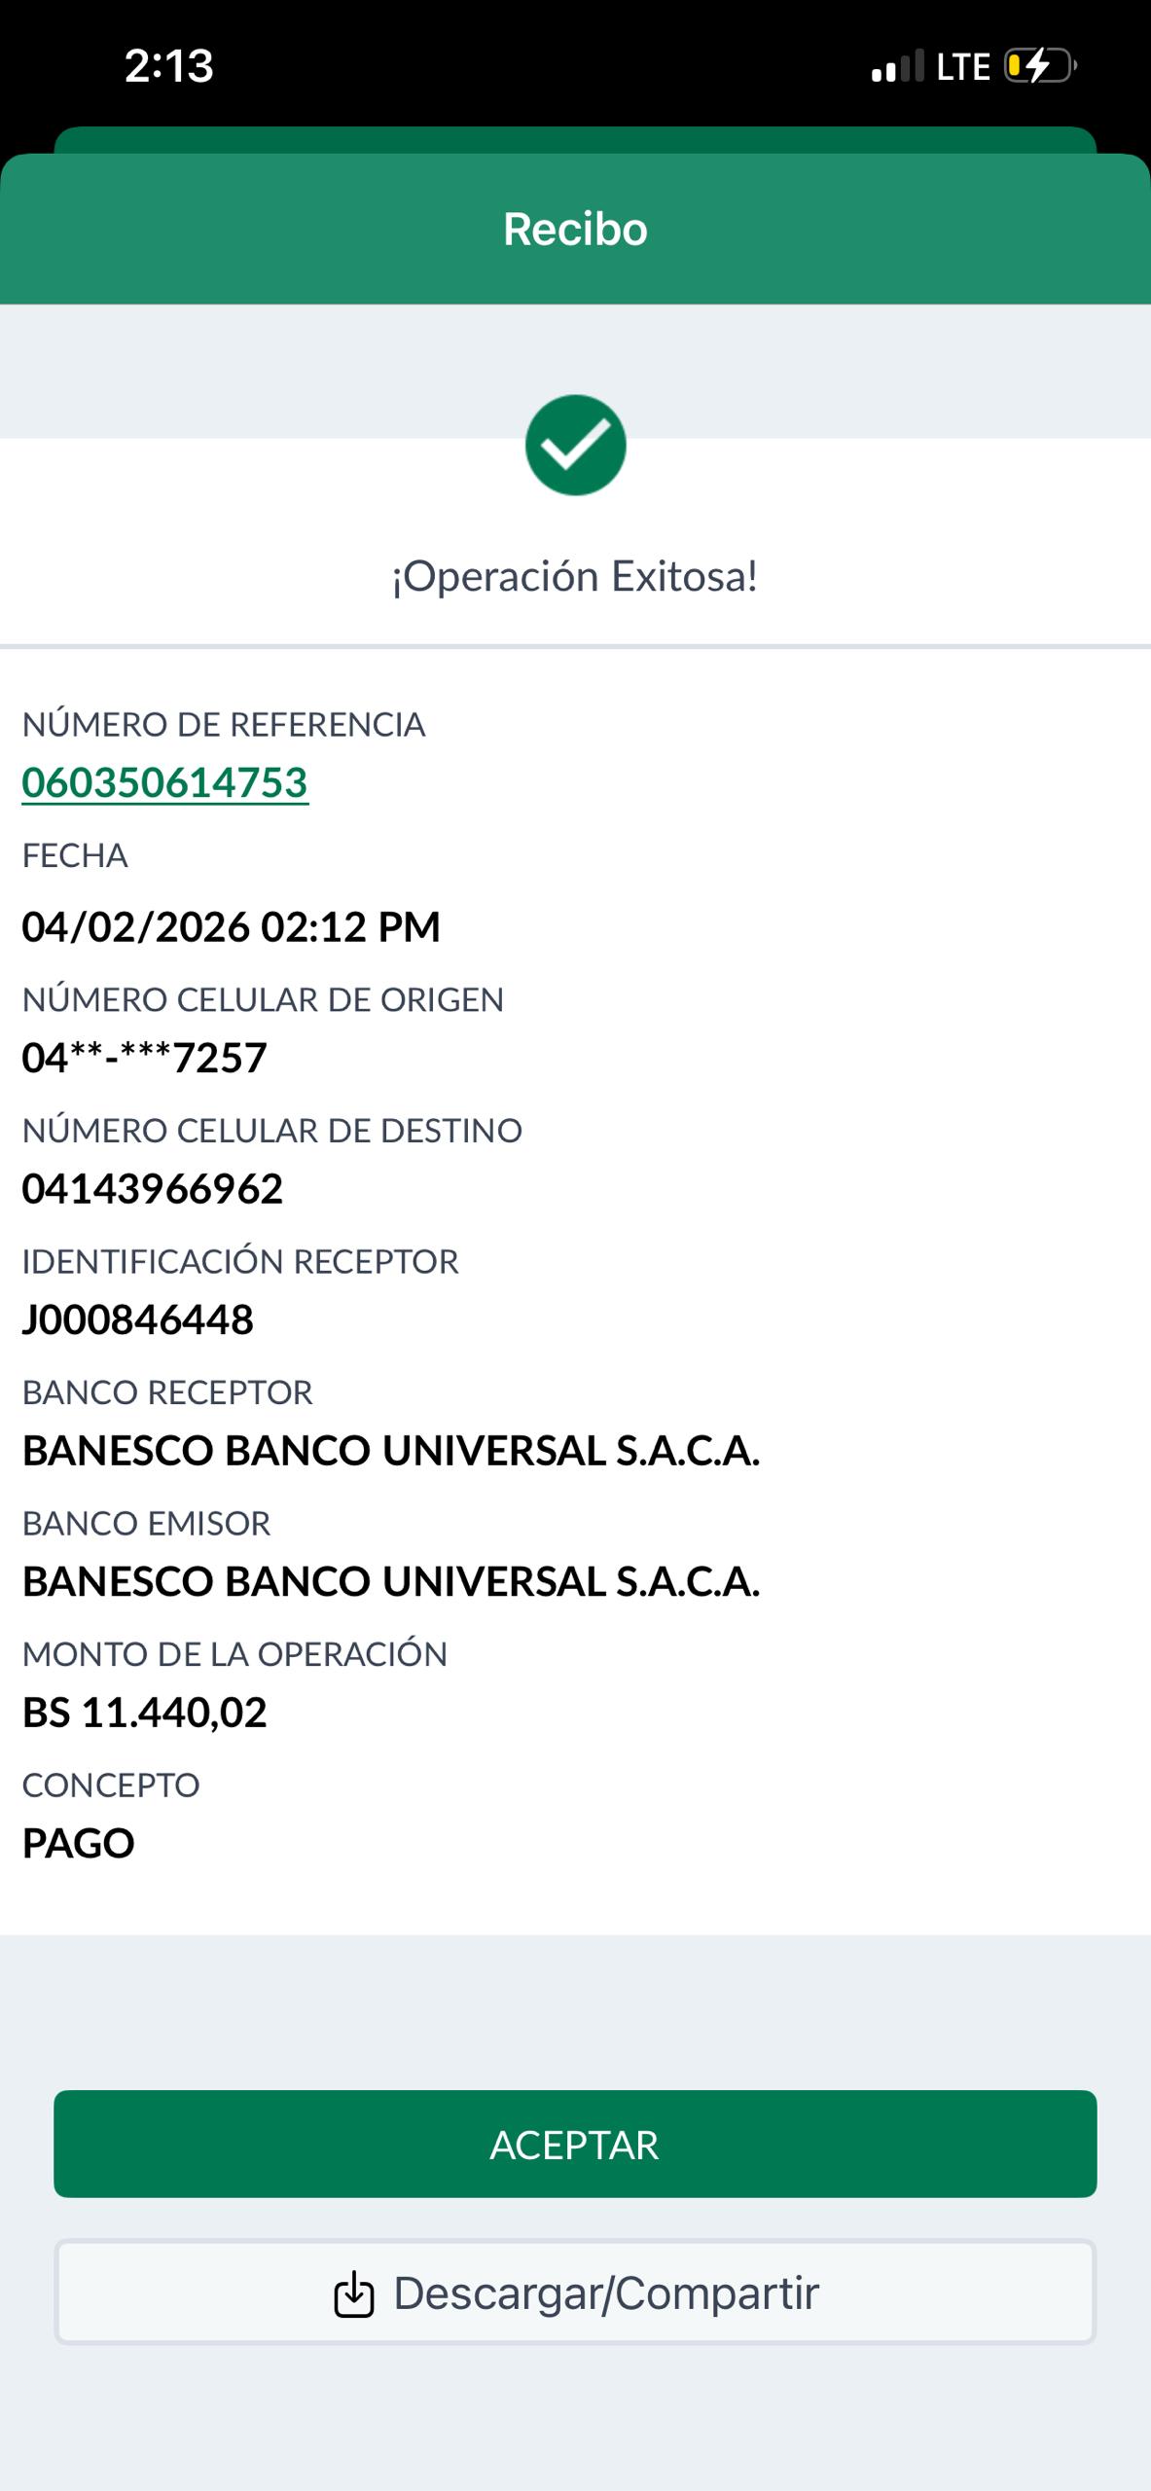Tap the dark green sheet behind the receipt
The image size is (1151, 2491).
tap(575, 139)
